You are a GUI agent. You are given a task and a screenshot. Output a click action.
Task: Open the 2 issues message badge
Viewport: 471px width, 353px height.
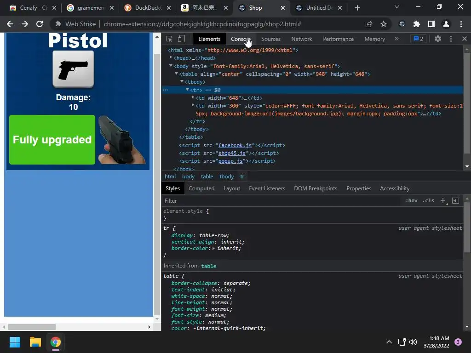coord(418,39)
